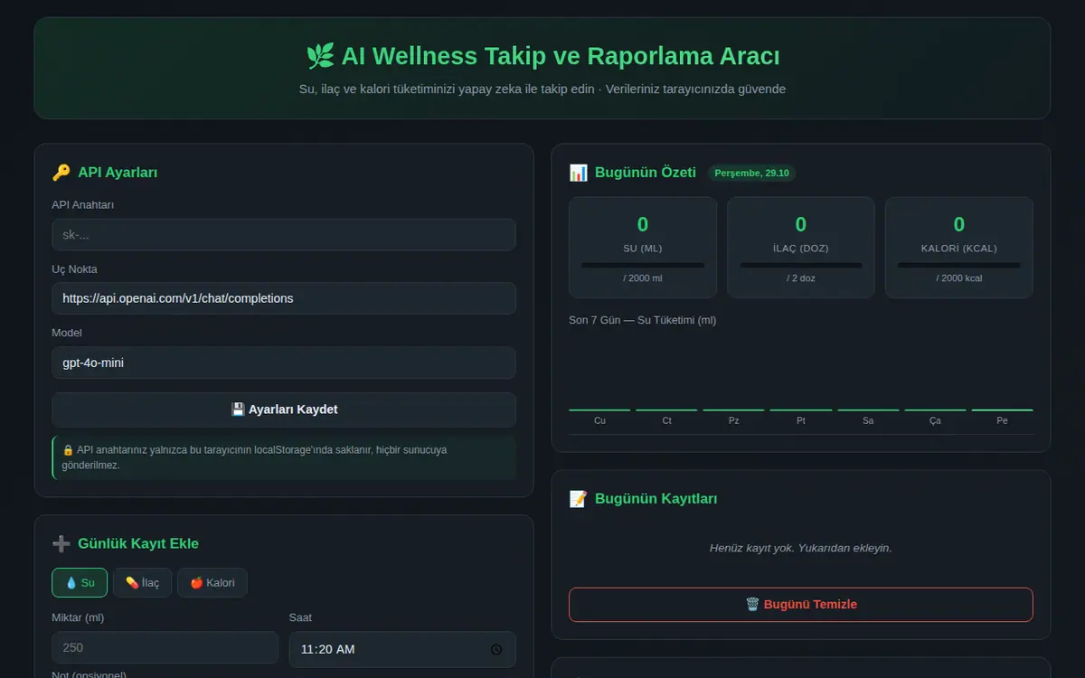Click the Perşembe, 29.10 date badge

[751, 173]
